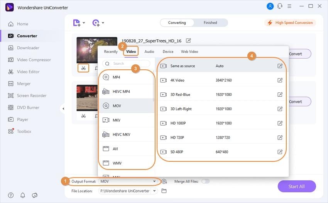Viewport: 328px width, 203px height.
Task: Click the format Search field
Action: coord(126,64)
